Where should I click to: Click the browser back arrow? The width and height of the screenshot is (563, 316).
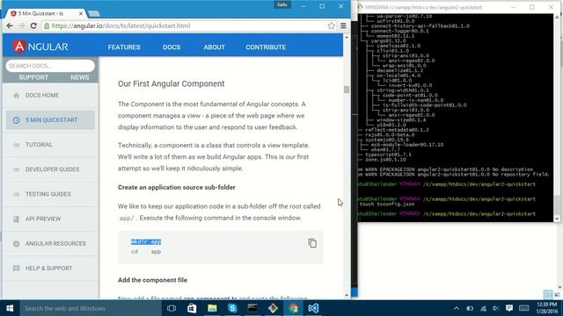point(10,25)
